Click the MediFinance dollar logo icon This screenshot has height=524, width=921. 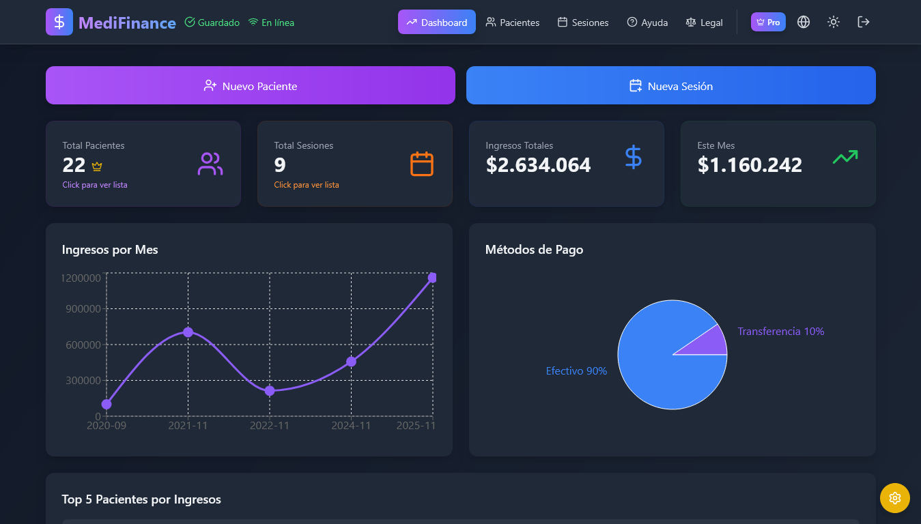59,22
